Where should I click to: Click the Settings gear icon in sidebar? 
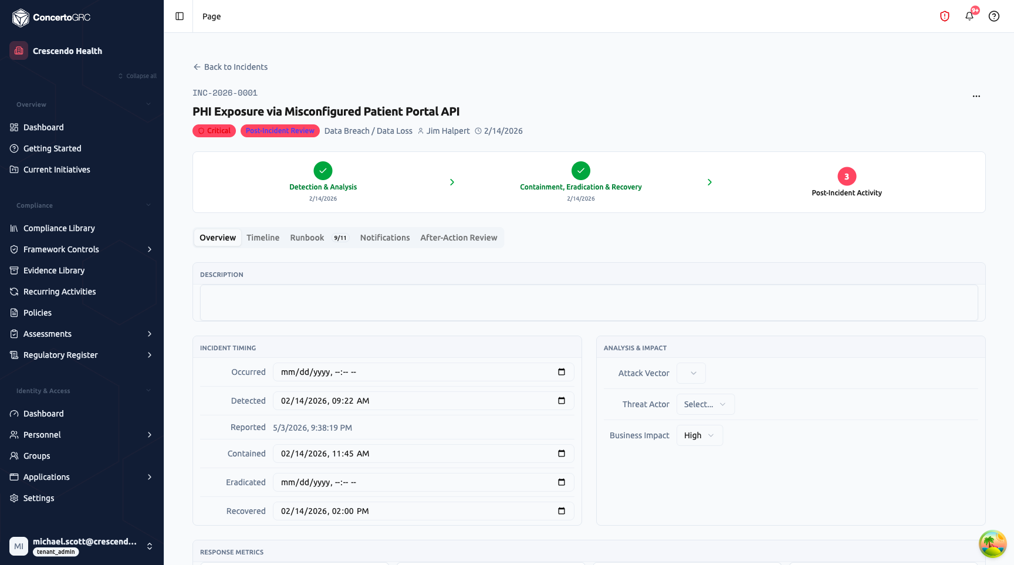tap(14, 498)
